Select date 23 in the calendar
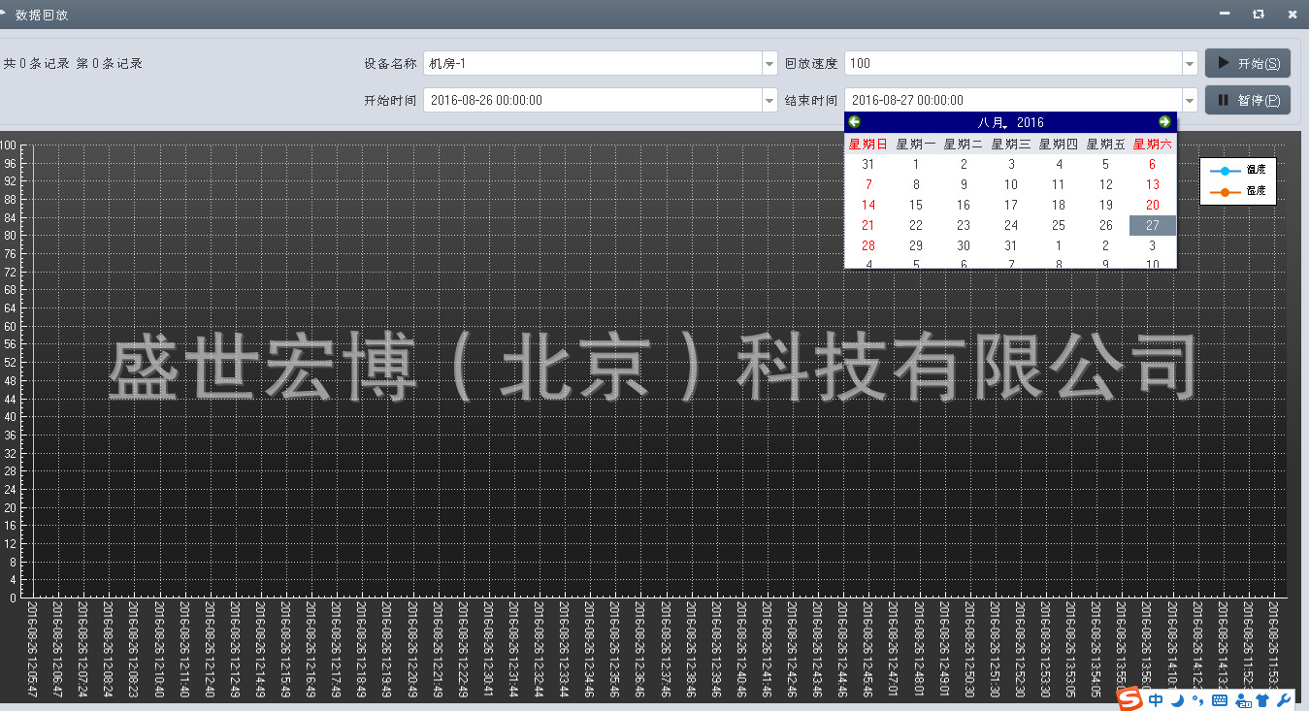Screen dimensions: 1309x711 pyautogui.click(x=964, y=225)
